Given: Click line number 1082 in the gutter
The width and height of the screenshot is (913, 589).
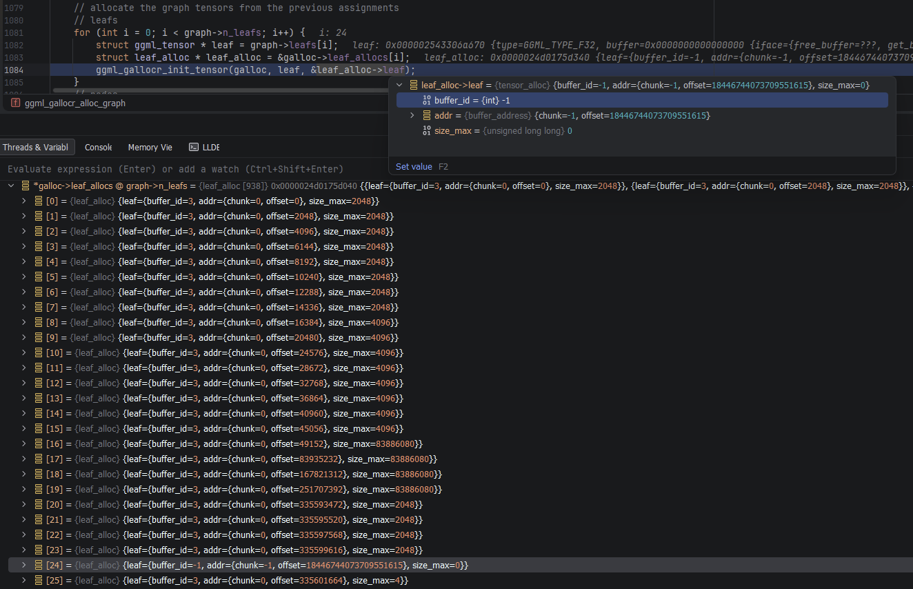Looking at the screenshot, I should [x=14, y=45].
